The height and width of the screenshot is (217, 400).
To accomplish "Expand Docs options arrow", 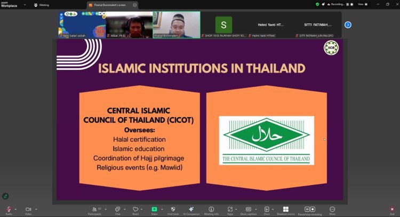I will (273, 210).
